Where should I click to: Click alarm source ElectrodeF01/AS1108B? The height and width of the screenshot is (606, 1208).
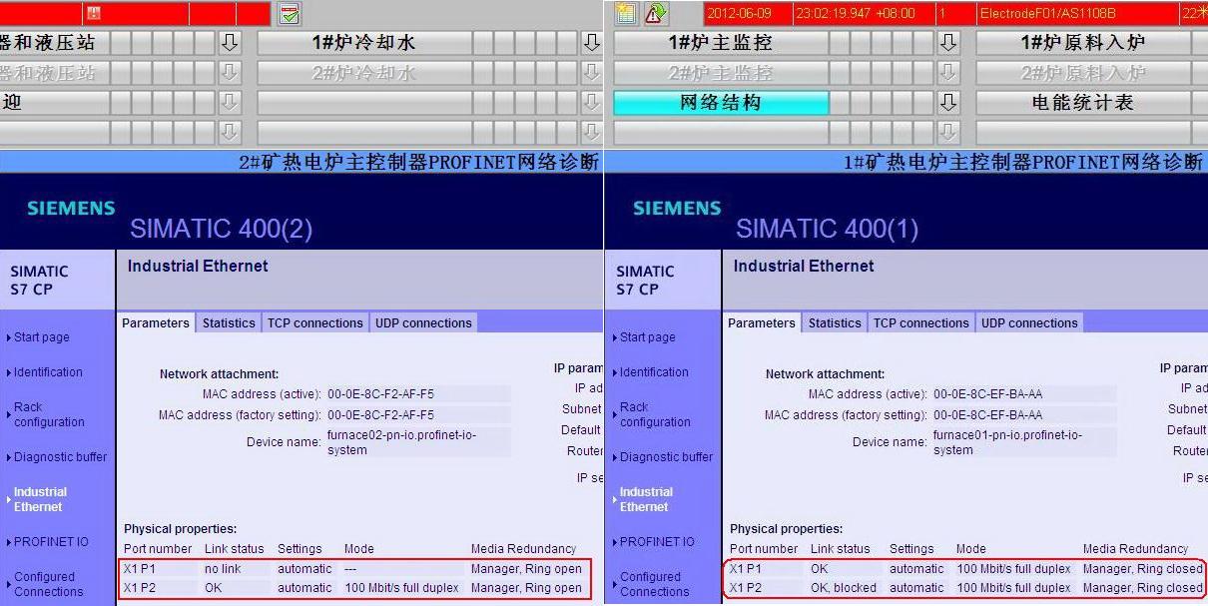(x=1048, y=13)
